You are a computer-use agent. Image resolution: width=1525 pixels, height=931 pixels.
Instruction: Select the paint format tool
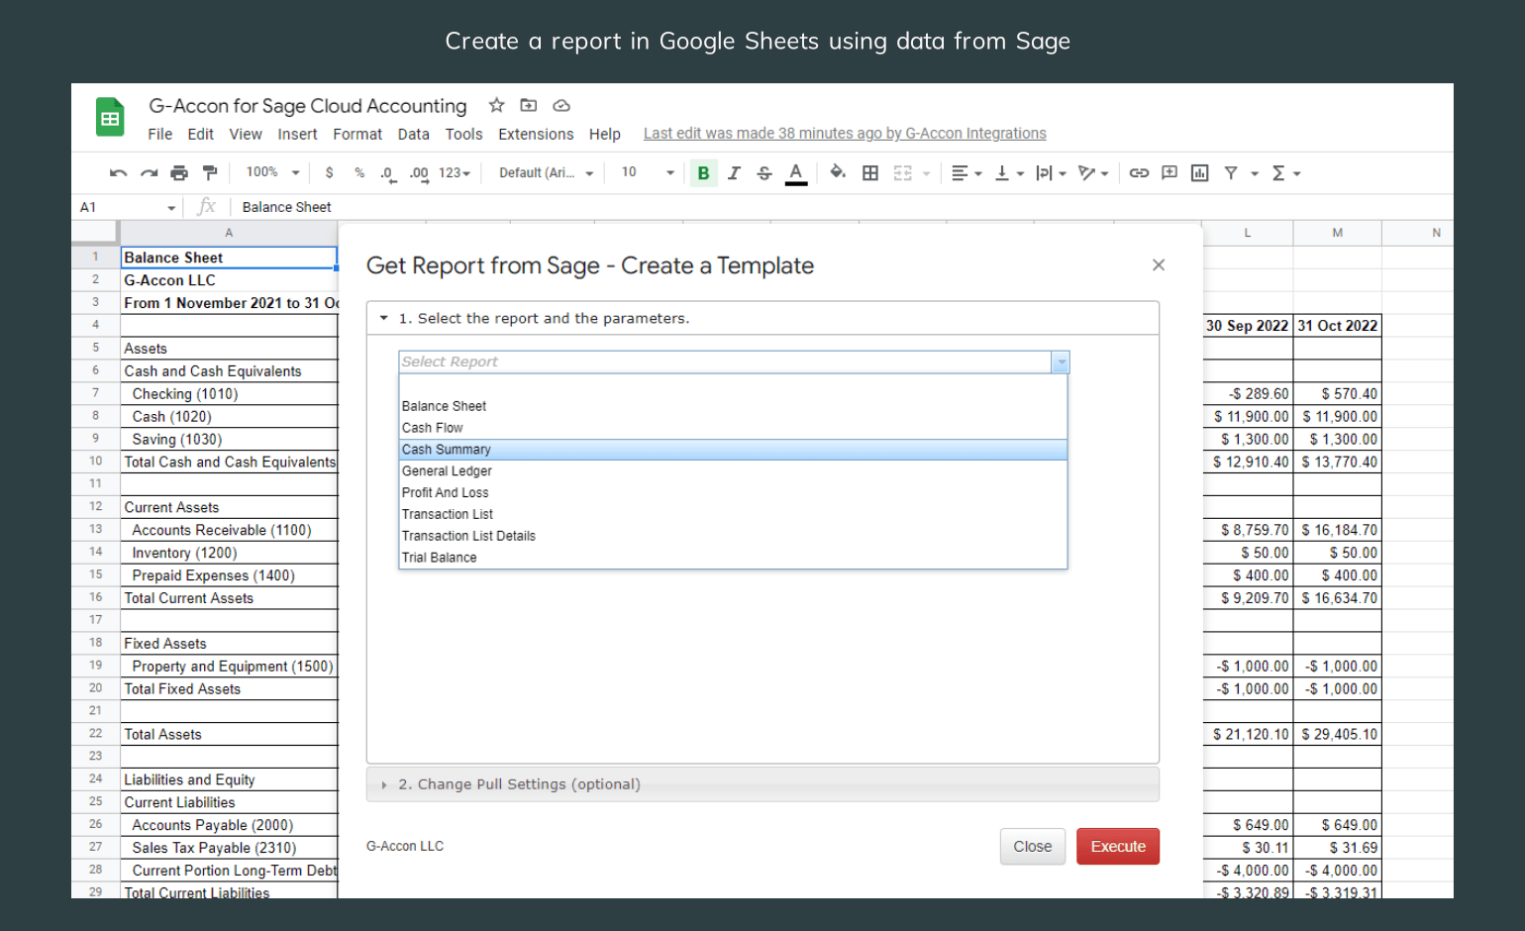pos(210,173)
